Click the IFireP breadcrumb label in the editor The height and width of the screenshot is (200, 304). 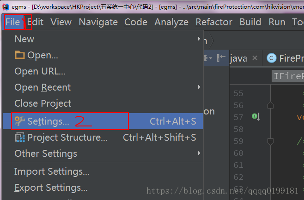click(x=288, y=76)
